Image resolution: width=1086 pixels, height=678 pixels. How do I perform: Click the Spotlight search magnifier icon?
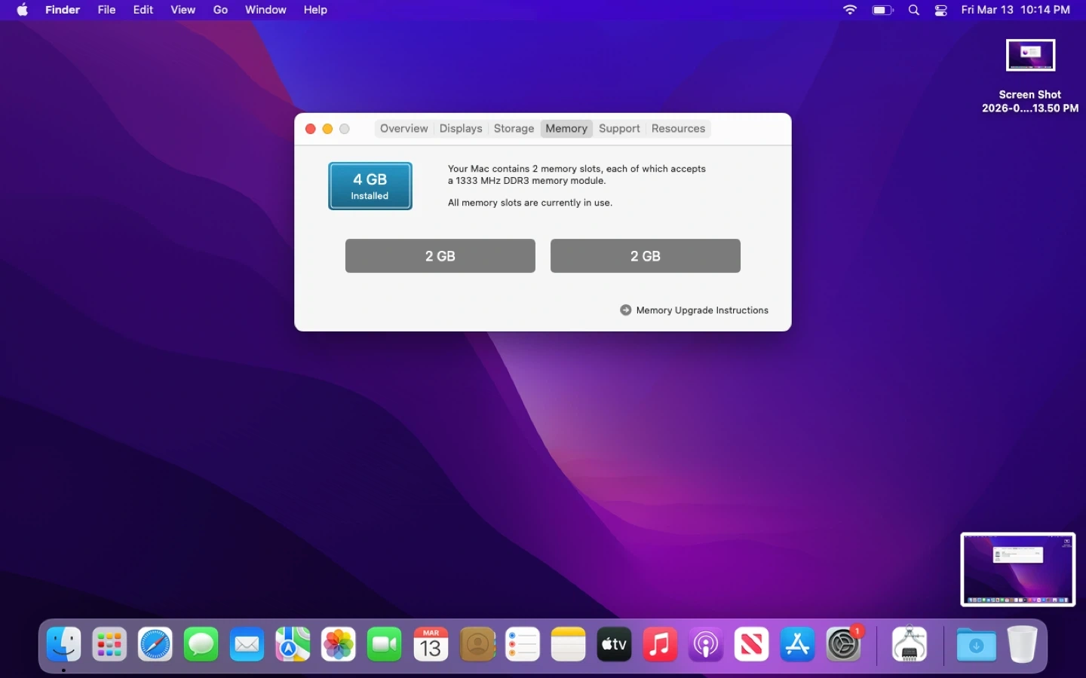click(914, 10)
